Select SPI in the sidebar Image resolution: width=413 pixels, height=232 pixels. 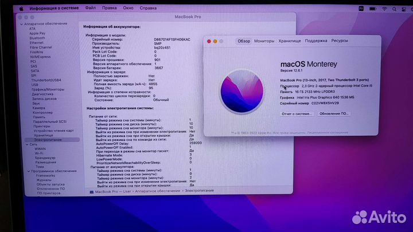pyautogui.click(x=33, y=76)
